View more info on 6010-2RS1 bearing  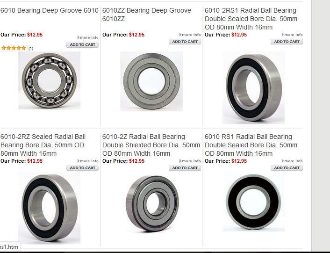292,35
